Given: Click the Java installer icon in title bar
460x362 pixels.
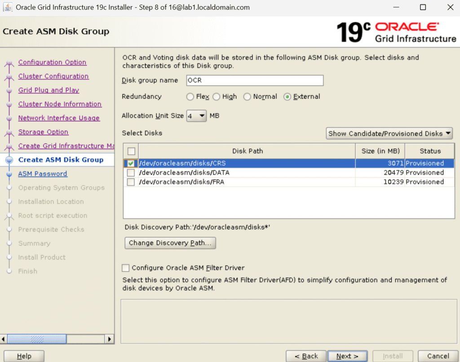Looking at the screenshot, I should pos(8,7).
